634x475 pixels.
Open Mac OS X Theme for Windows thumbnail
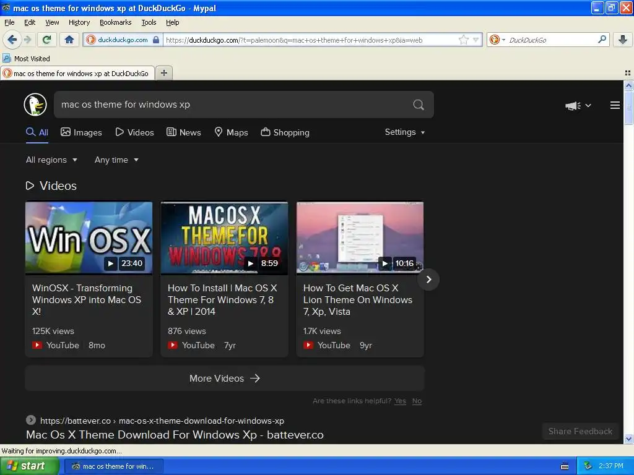pyautogui.click(x=224, y=238)
